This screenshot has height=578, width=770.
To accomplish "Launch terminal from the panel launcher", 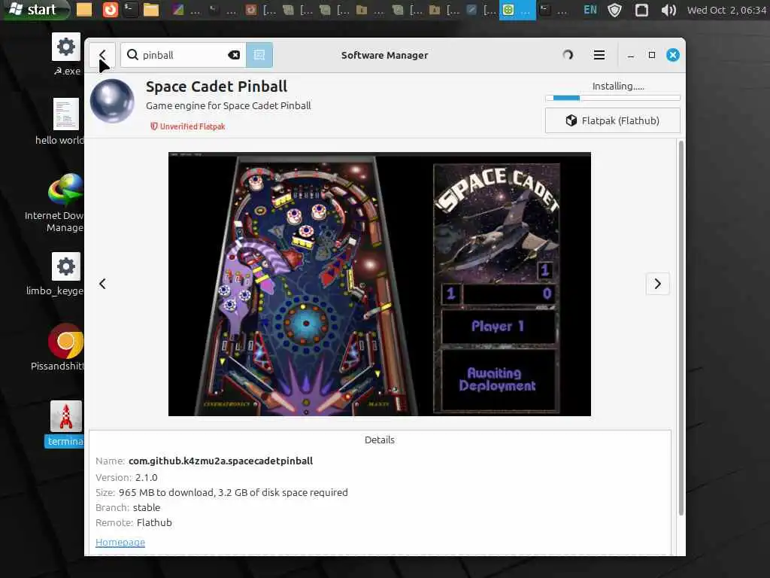I will click(x=130, y=10).
